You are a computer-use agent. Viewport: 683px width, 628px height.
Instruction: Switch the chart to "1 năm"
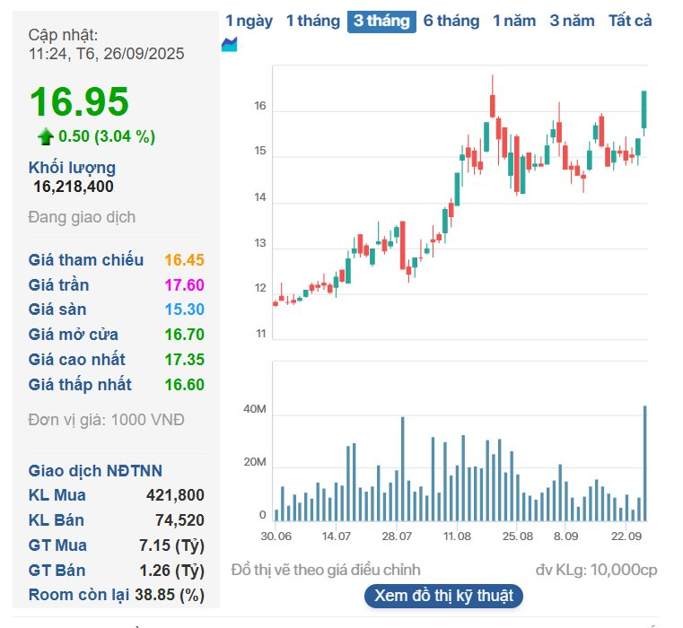point(515,21)
